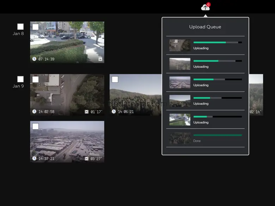Open the cloud upload queue icon
The height and width of the screenshot is (206, 275).
click(205, 7)
